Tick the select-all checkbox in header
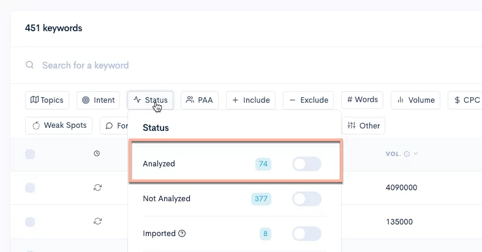Viewport: 482px width, 252px height. [x=30, y=154]
